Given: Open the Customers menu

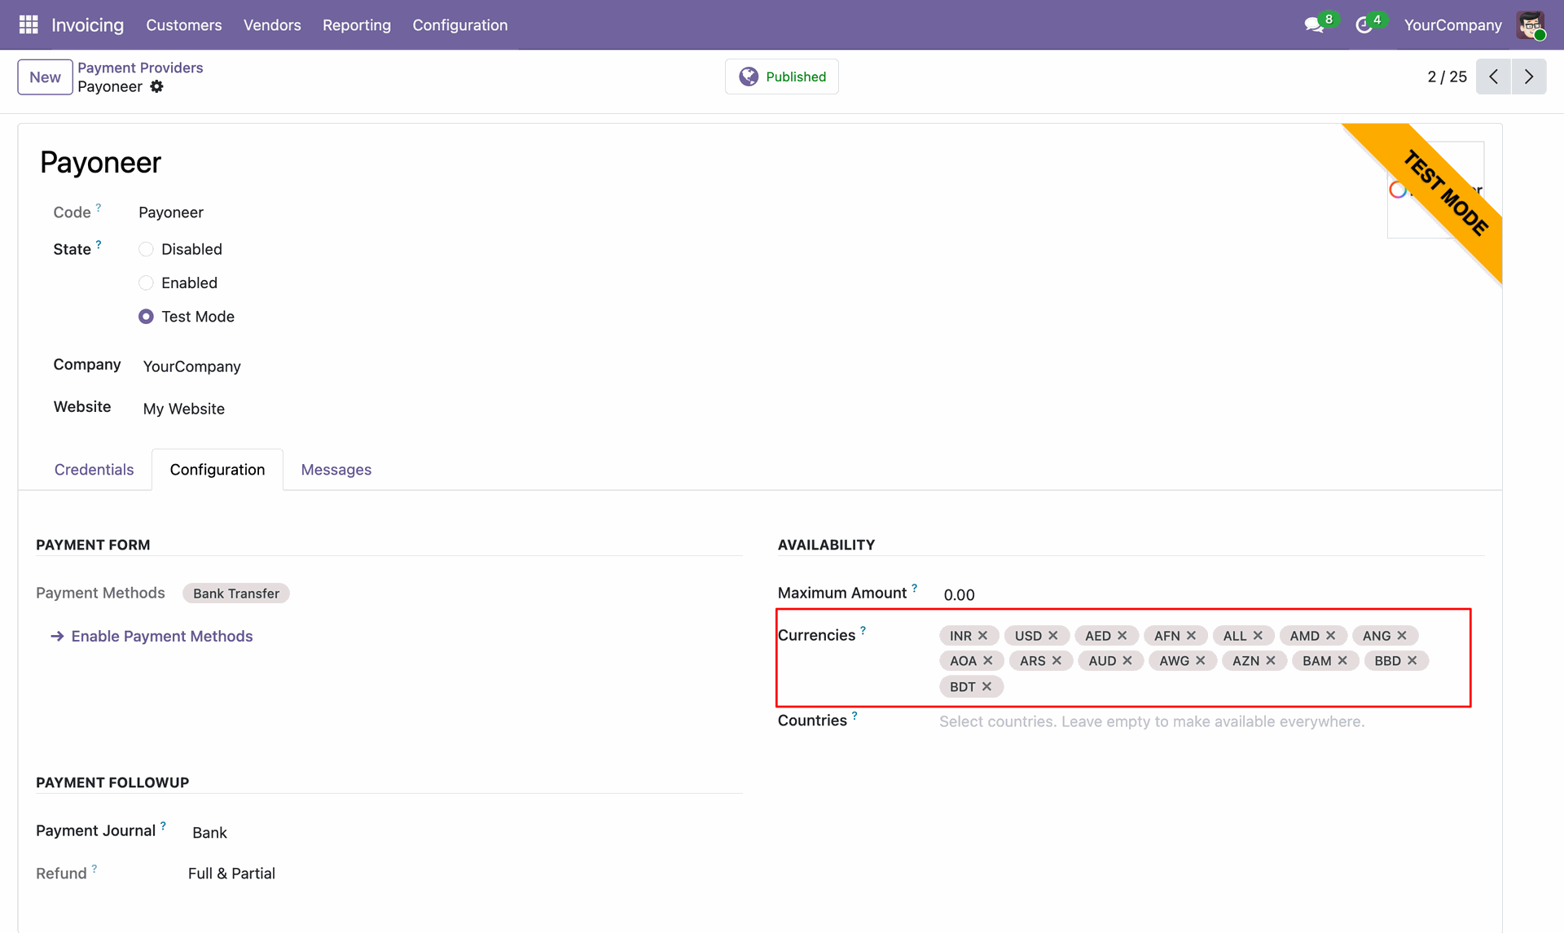Looking at the screenshot, I should (184, 25).
